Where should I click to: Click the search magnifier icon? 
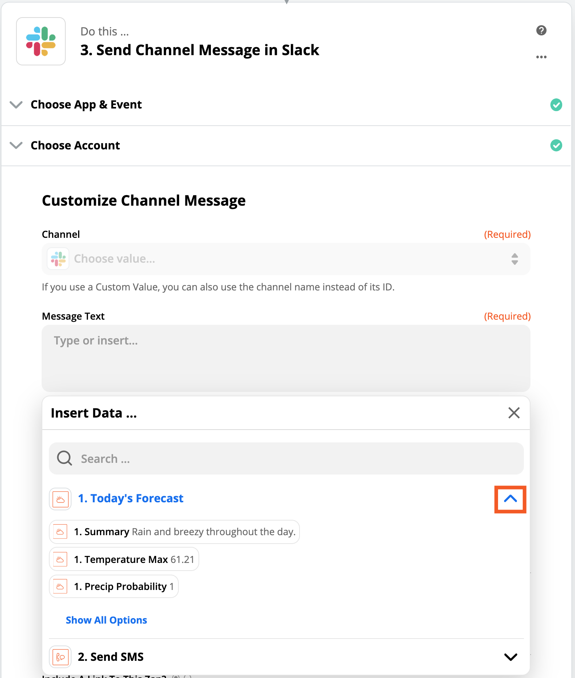65,458
